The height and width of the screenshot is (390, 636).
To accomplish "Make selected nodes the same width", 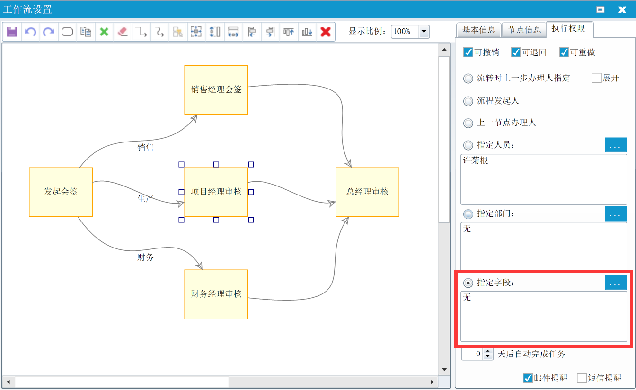I will [x=233, y=32].
